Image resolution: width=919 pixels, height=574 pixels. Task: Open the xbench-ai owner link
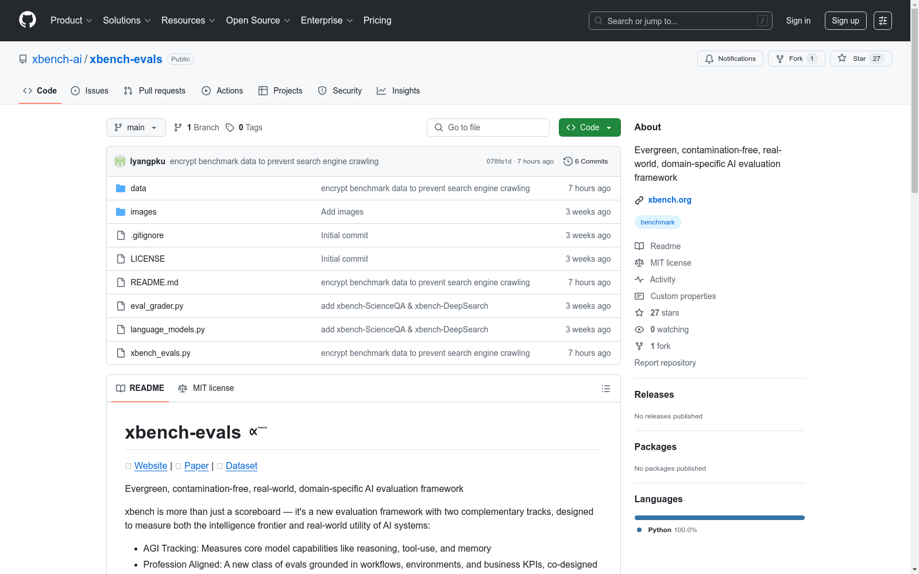point(57,59)
